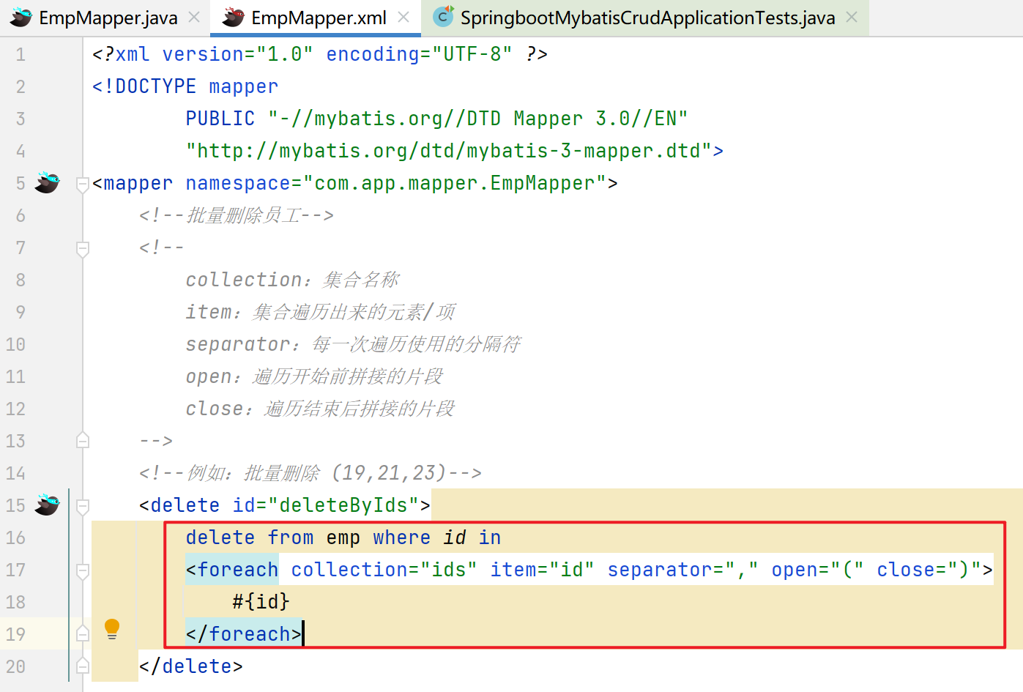
Task: Open the yellow light bulb quick-fix
Action: pyautogui.click(x=112, y=630)
